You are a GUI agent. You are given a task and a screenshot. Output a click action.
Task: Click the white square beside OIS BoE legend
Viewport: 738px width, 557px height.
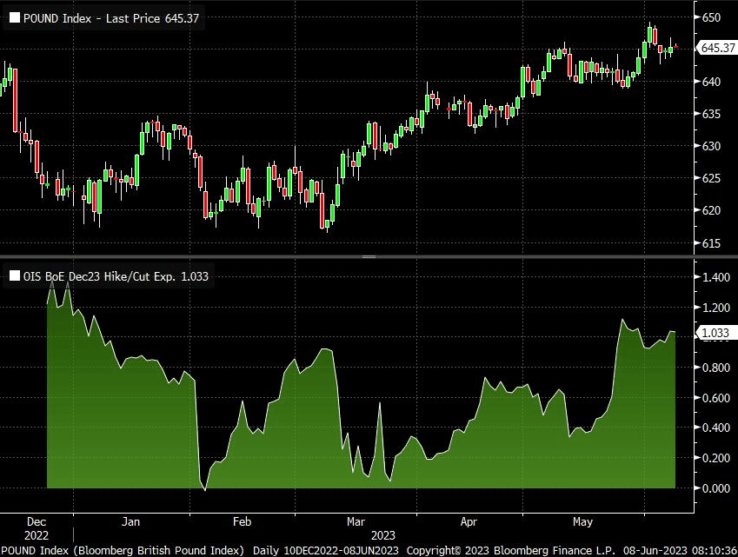[x=14, y=276]
